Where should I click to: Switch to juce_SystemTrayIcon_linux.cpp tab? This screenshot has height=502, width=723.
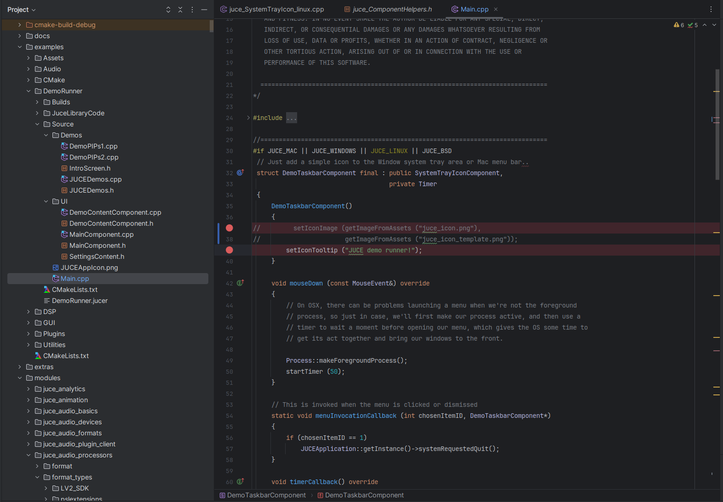pyautogui.click(x=272, y=9)
